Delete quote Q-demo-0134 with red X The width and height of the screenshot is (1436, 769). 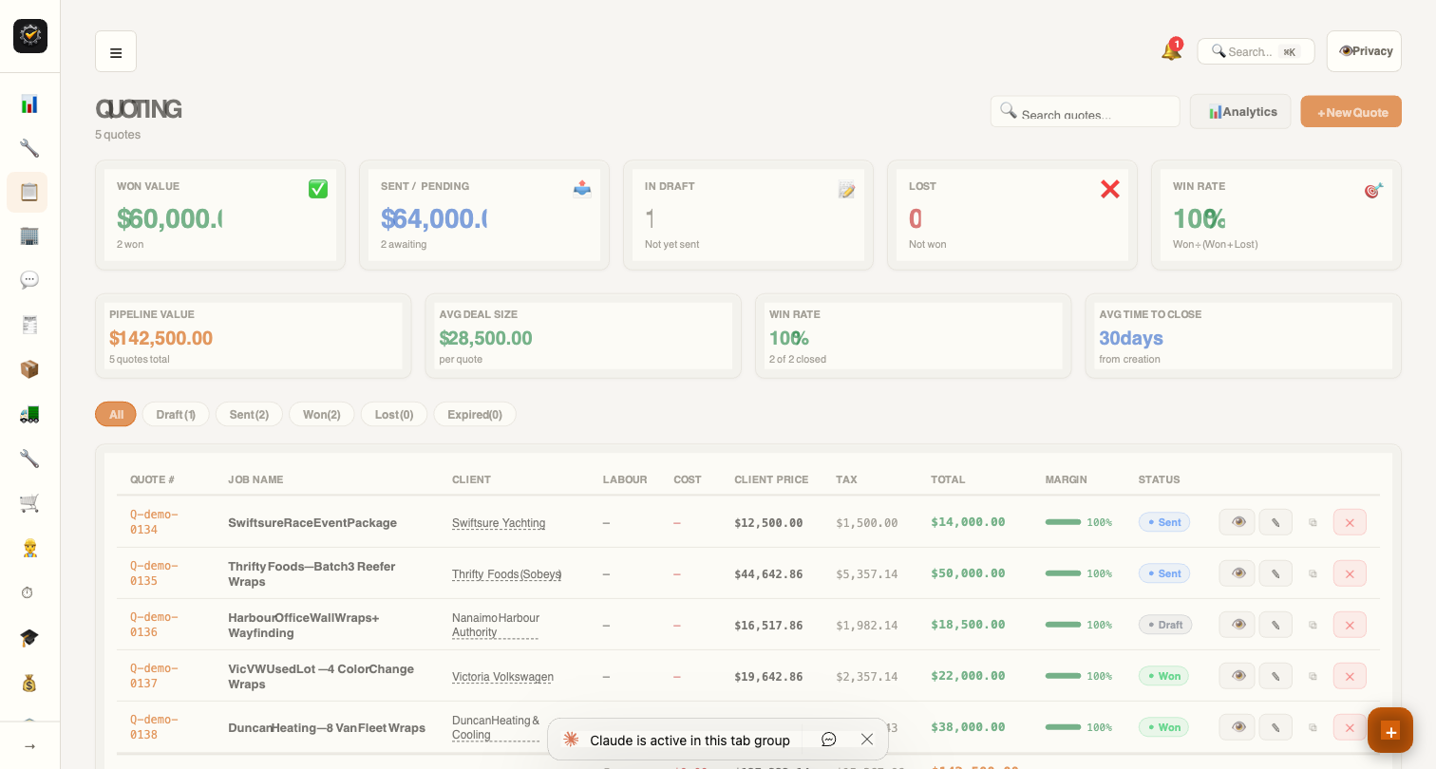click(x=1350, y=522)
